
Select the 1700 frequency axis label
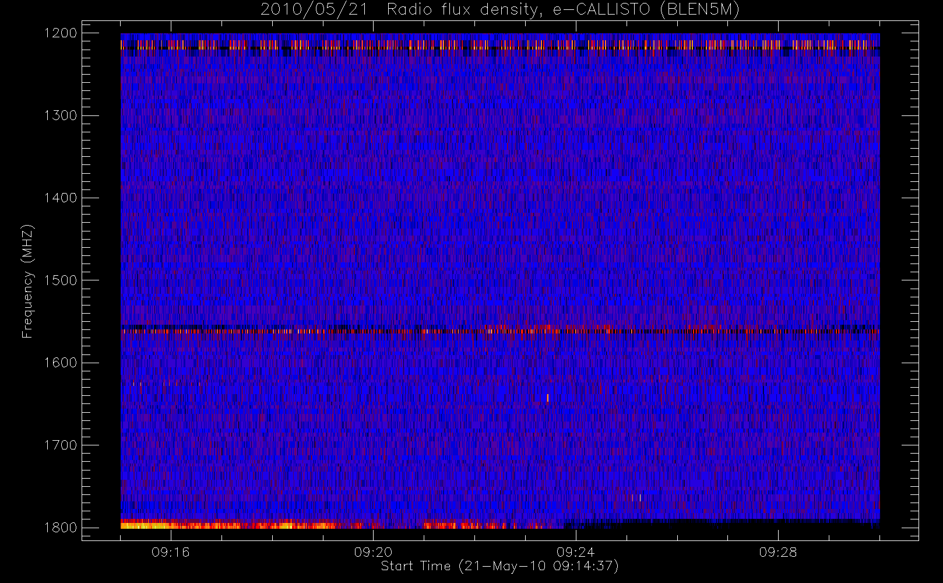[61, 445]
